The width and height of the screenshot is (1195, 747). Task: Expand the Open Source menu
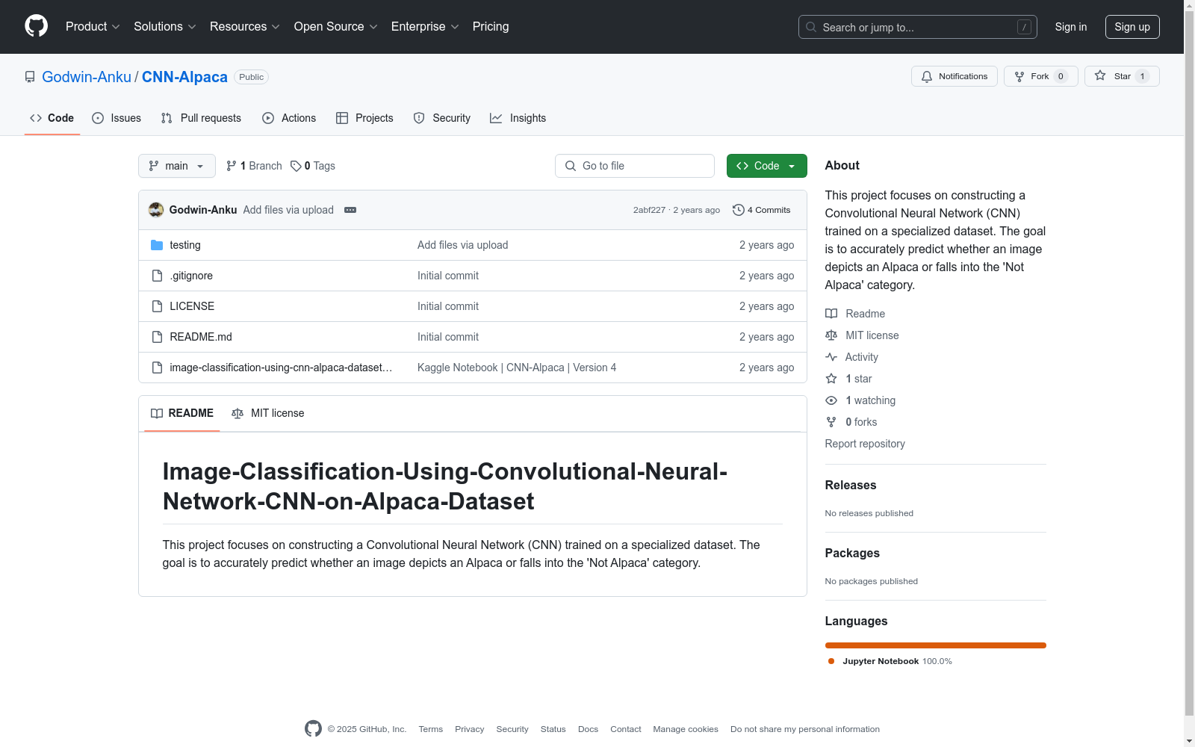[336, 26]
